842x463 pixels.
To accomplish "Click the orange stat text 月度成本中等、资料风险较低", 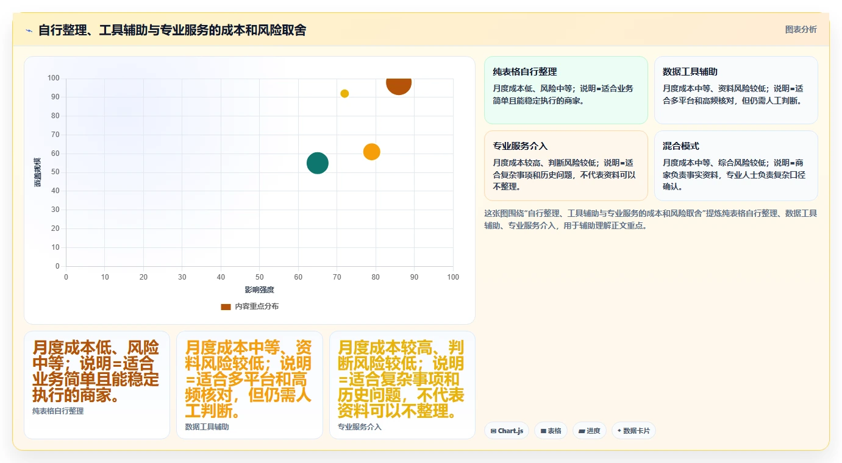I will click(x=249, y=380).
